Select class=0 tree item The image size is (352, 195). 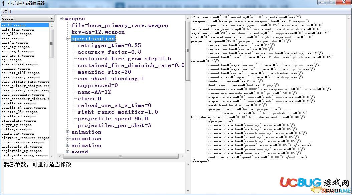tap(90, 99)
